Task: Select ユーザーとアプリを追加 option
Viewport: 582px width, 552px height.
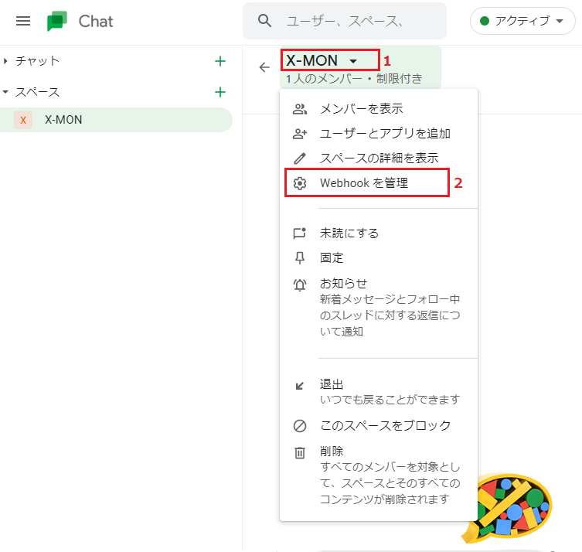Action: (x=385, y=134)
